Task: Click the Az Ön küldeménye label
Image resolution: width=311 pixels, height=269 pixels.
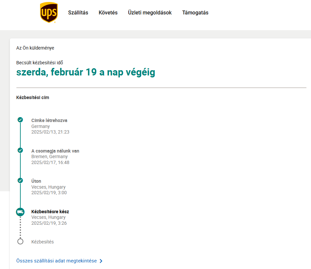Action: [35, 48]
